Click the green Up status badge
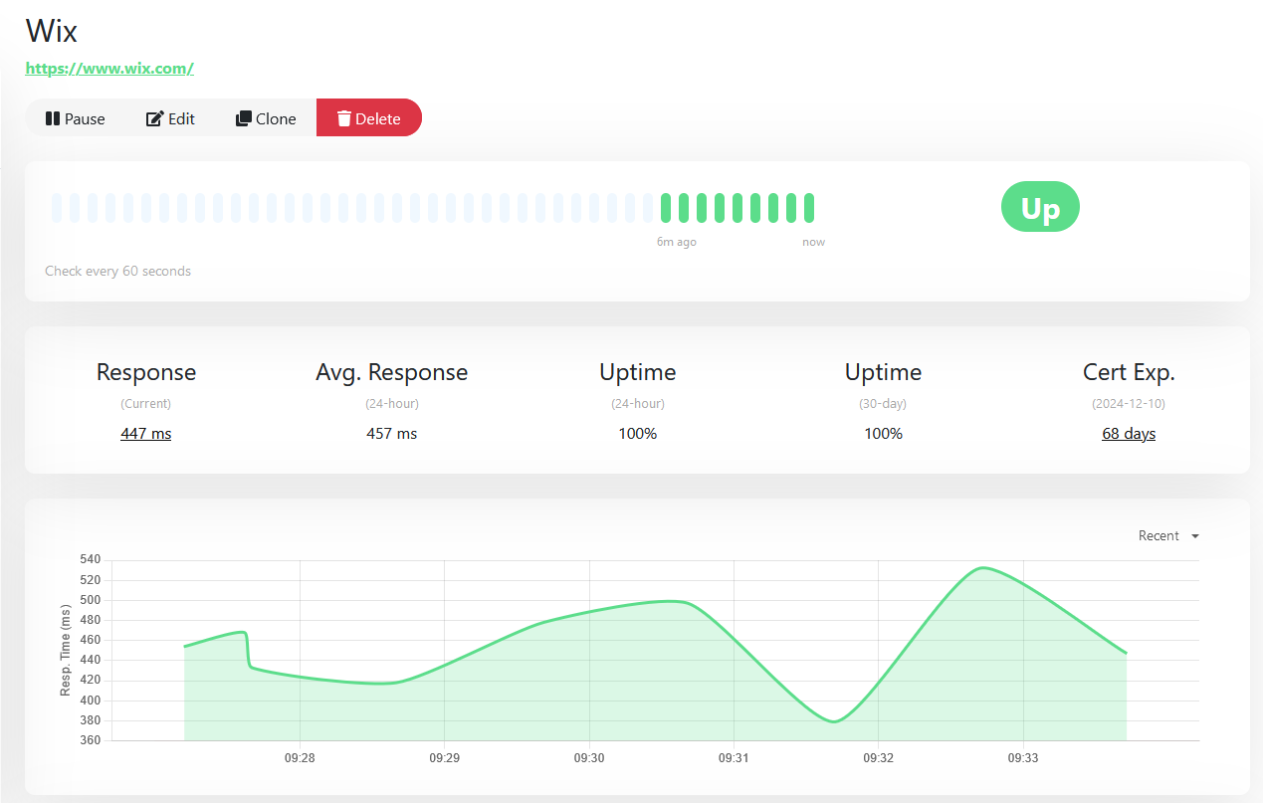 pyautogui.click(x=1040, y=206)
